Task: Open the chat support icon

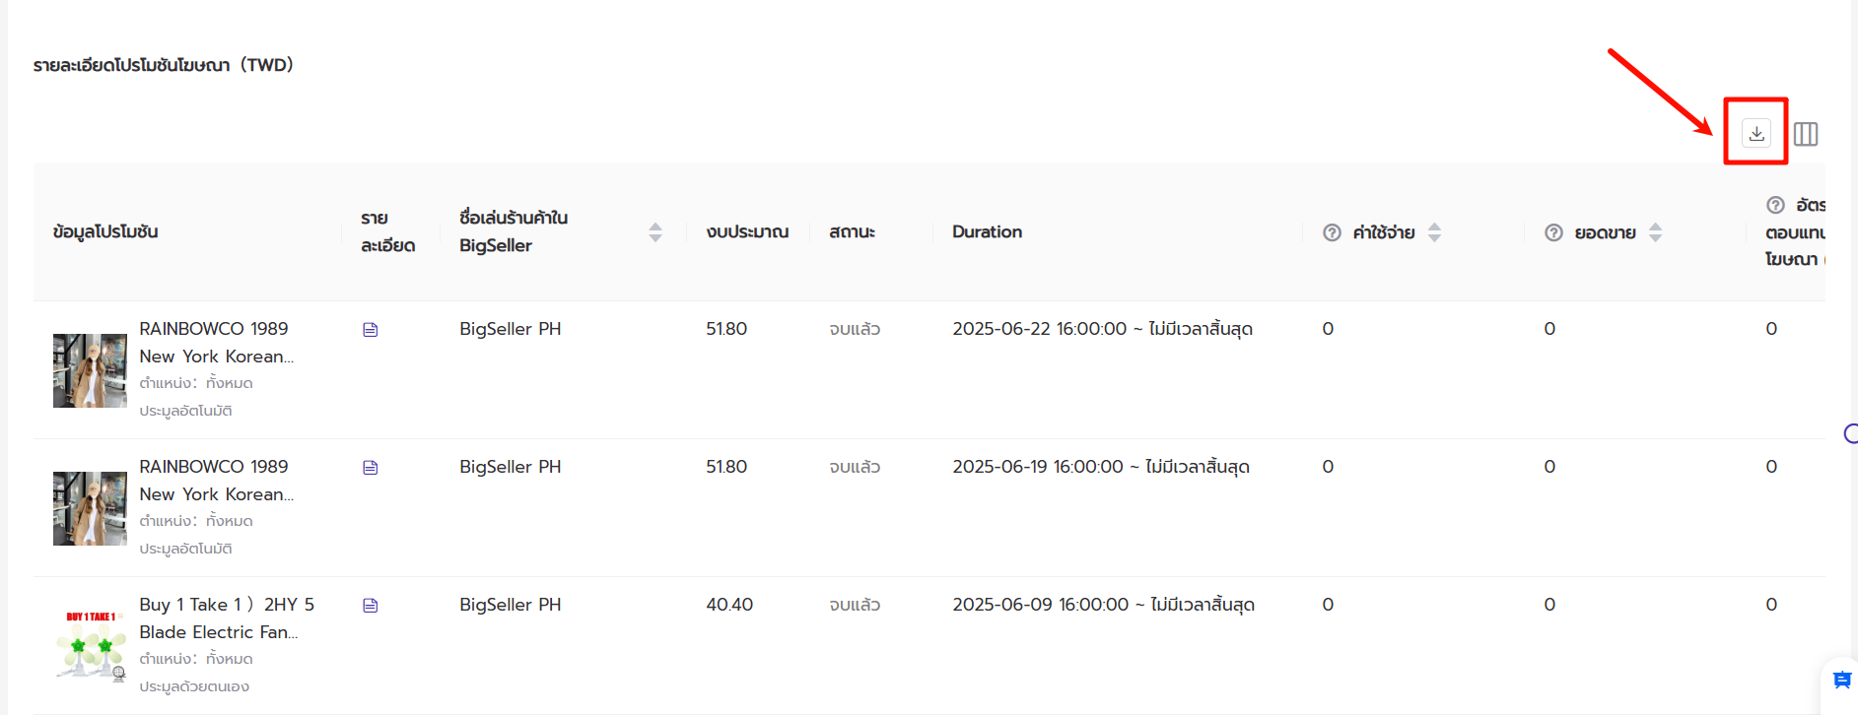Action: point(1841,681)
